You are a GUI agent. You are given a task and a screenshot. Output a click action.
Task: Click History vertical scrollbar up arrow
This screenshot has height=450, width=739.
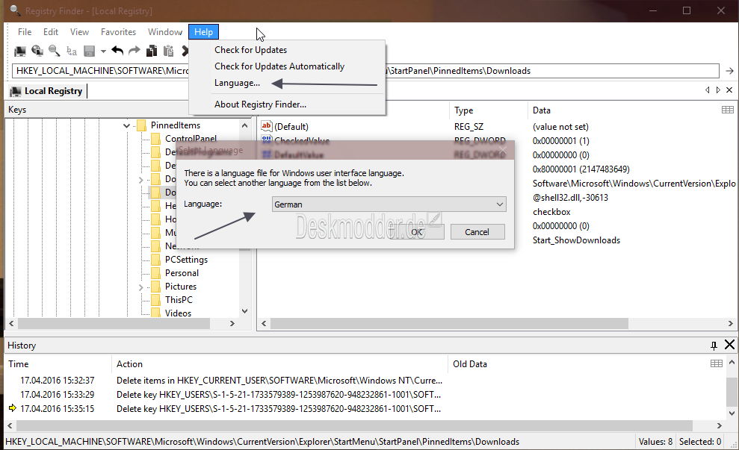click(732, 363)
